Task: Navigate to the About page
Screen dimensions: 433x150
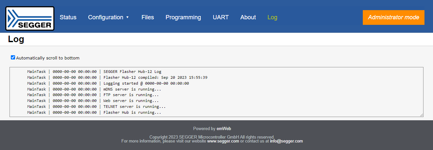Action: coord(248,17)
